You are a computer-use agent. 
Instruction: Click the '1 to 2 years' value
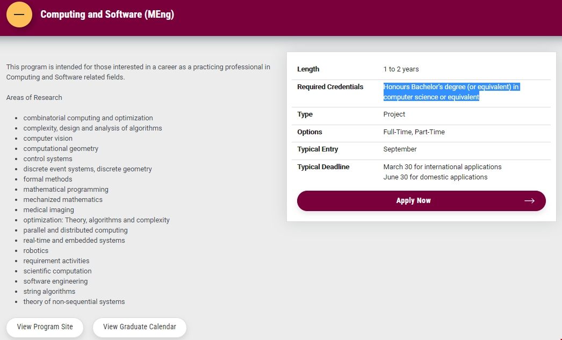click(x=401, y=69)
